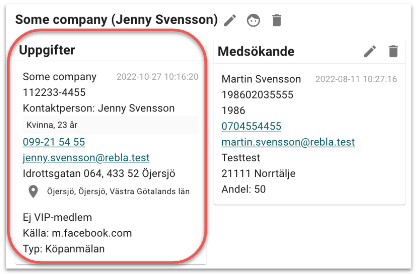Click the Typ: Köpanmälan line
Screen dimensions: 419x274
[x=64, y=248]
